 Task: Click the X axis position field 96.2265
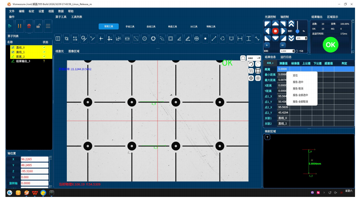coord(34,159)
